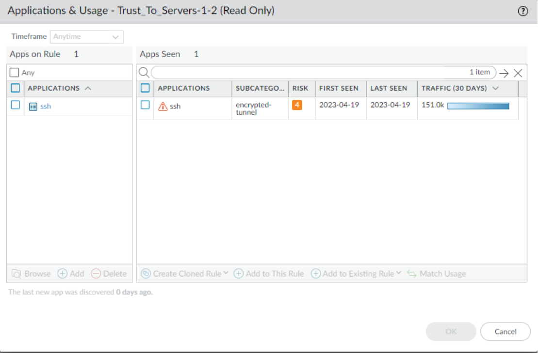Click the Browse folder icon

pyautogui.click(x=17, y=274)
